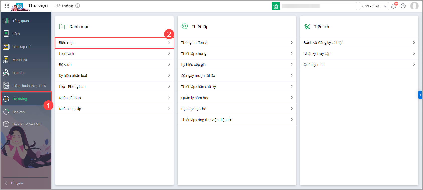Open the Tổng quan overview in the sidebar
Screen dimensions: 423x190
pyautogui.click(x=21, y=21)
